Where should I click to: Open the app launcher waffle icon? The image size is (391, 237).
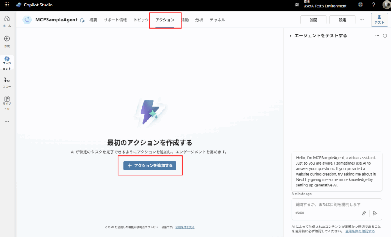(6, 5)
